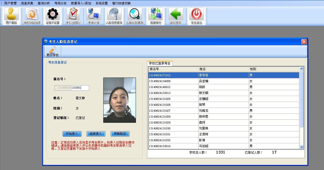Click the vertical scrollbar thumb of the list
The image size is (324, 170).
(x=302, y=99)
